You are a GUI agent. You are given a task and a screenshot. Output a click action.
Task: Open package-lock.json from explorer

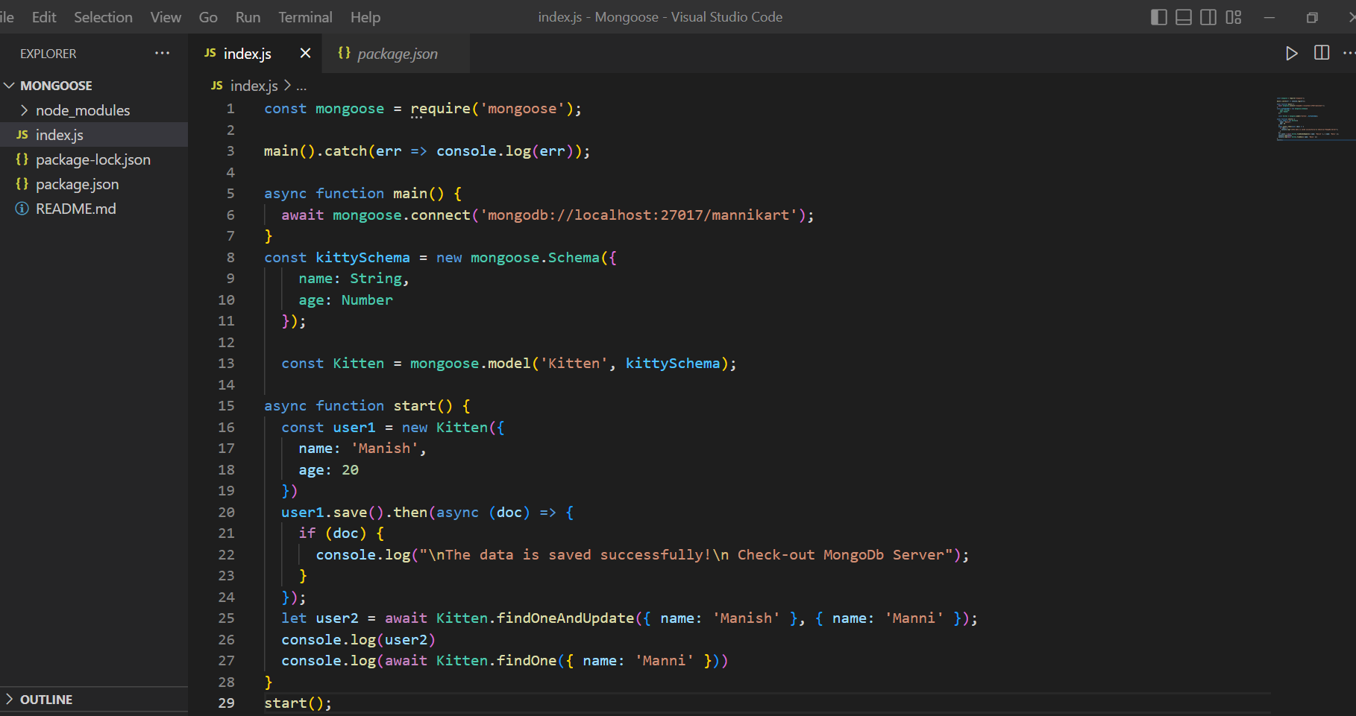click(94, 159)
